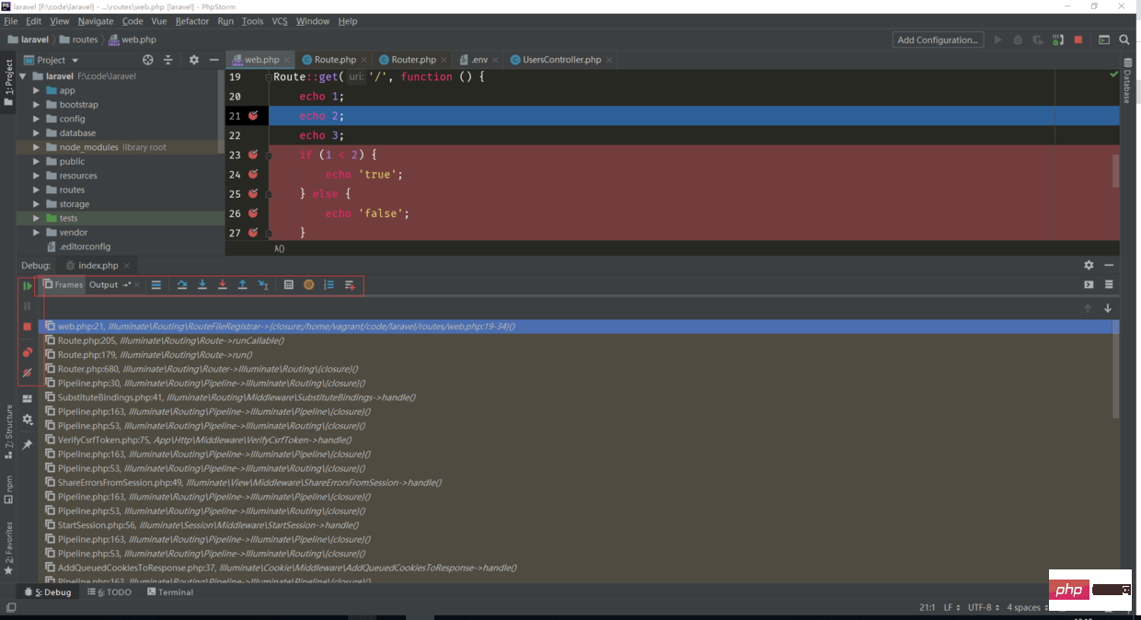Expand the node_modules folder
The image size is (1141, 620).
[37, 147]
